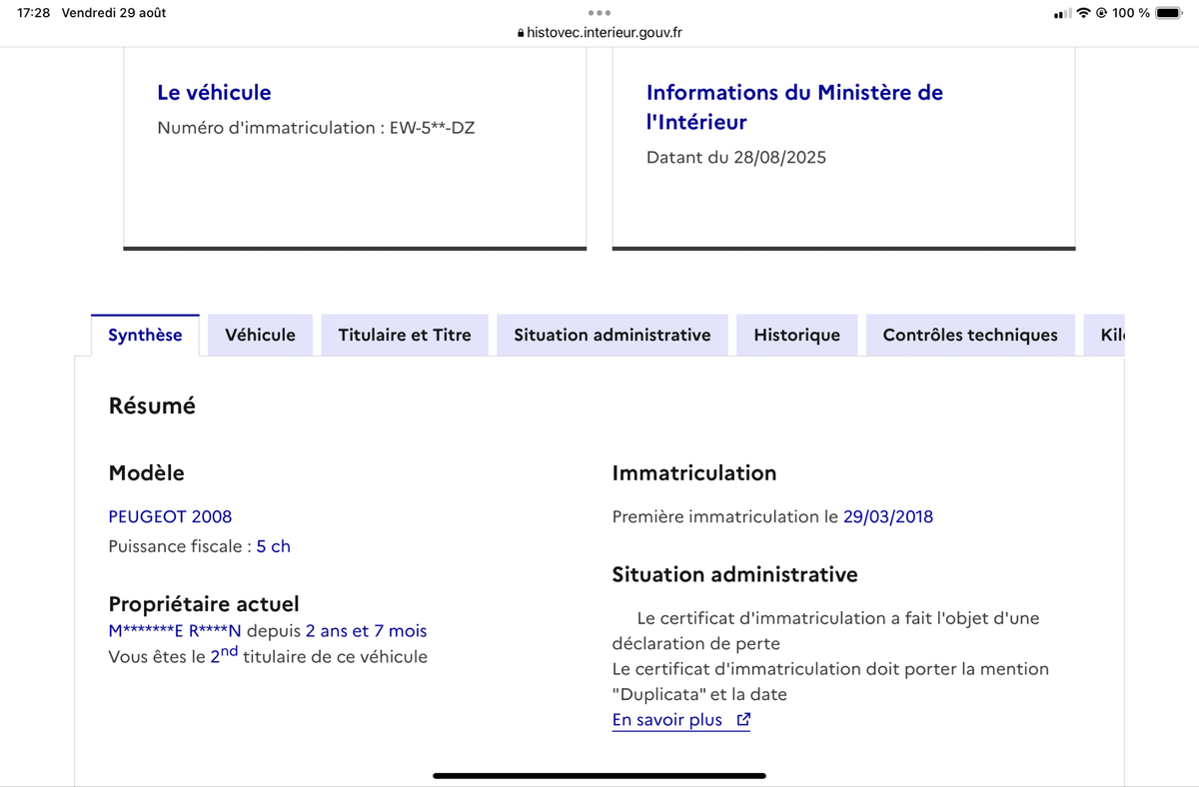This screenshot has height=787, width=1199.
Task: Click the Informations du Ministère de l'Intérieur heading
Action: pos(794,107)
